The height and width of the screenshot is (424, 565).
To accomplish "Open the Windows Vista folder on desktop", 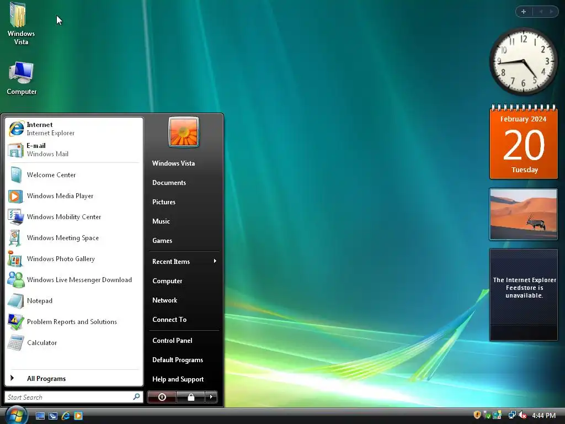I will pyautogui.click(x=21, y=23).
